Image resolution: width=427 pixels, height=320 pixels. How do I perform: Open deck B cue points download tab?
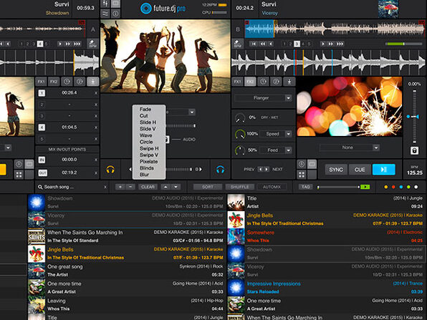(289, 82)
